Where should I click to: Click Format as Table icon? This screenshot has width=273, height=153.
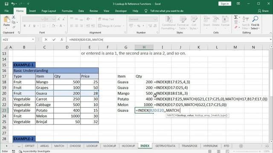(x=183, y=19)
